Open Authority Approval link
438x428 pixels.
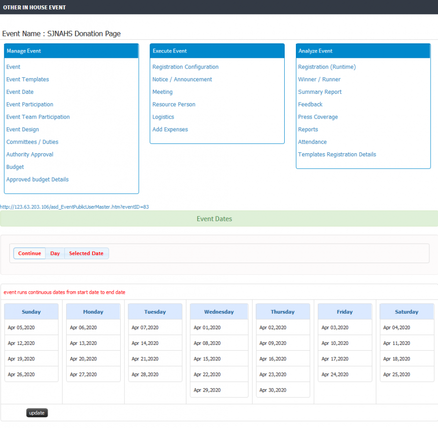click(30, 154)
